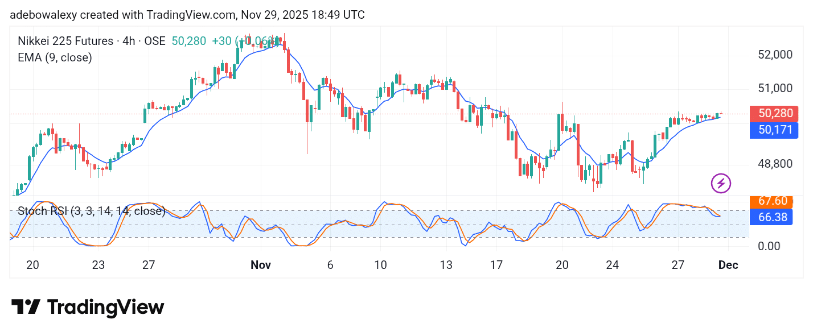This screenshot has width=813, height=336.
Task: Select the Dec label on the time axis
Action: click(x=728, y=265)
